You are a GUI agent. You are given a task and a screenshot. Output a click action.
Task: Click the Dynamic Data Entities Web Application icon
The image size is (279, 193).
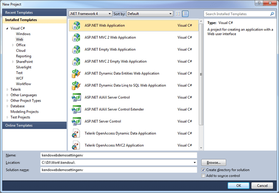pyautogui.click(x=76, y=73)
